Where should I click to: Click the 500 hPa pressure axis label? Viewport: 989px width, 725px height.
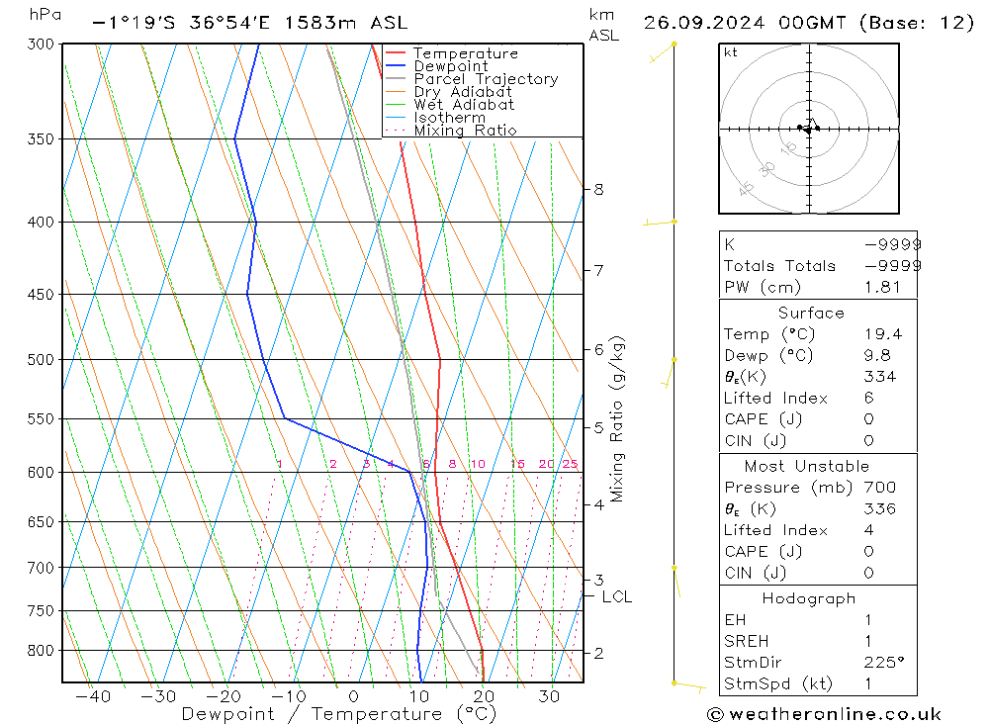pos(41,360)
